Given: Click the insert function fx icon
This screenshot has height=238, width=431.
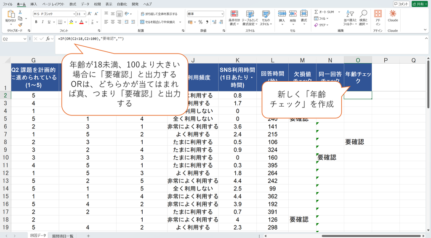Looking at the screenshot, I should coord(48,39).
